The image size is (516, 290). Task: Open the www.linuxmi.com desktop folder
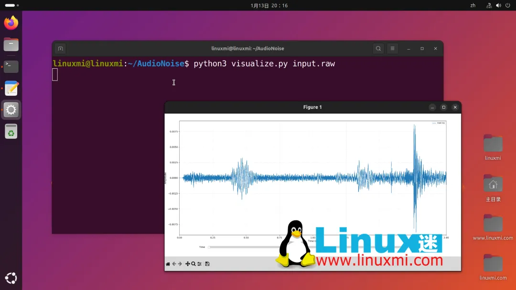[x=493, y=227]
